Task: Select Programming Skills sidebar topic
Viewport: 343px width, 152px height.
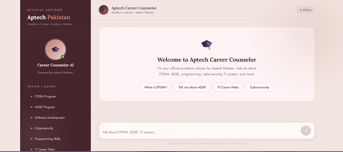Action: (47, 139)
